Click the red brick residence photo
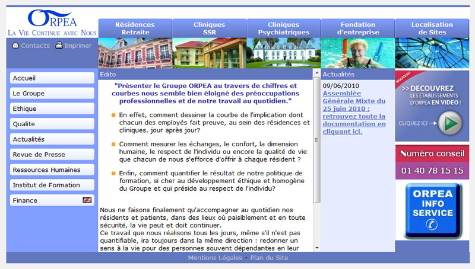The height and width of the screenshot is (269, 475). click(x=135, y=53)
